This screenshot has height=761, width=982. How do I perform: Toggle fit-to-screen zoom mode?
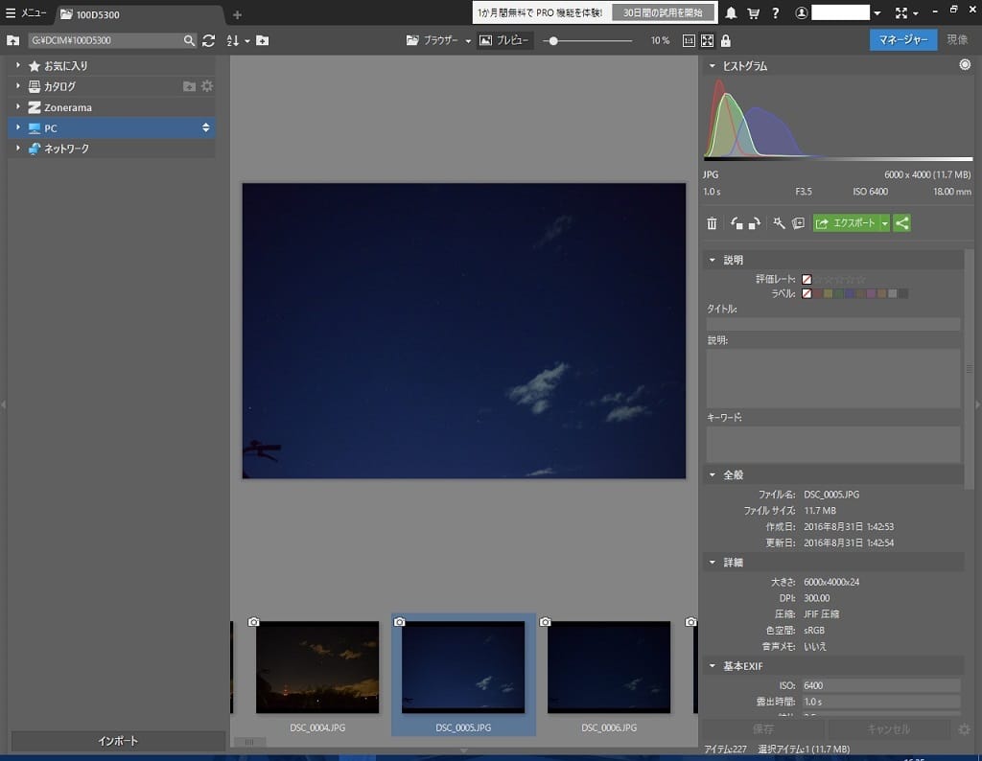707,41
